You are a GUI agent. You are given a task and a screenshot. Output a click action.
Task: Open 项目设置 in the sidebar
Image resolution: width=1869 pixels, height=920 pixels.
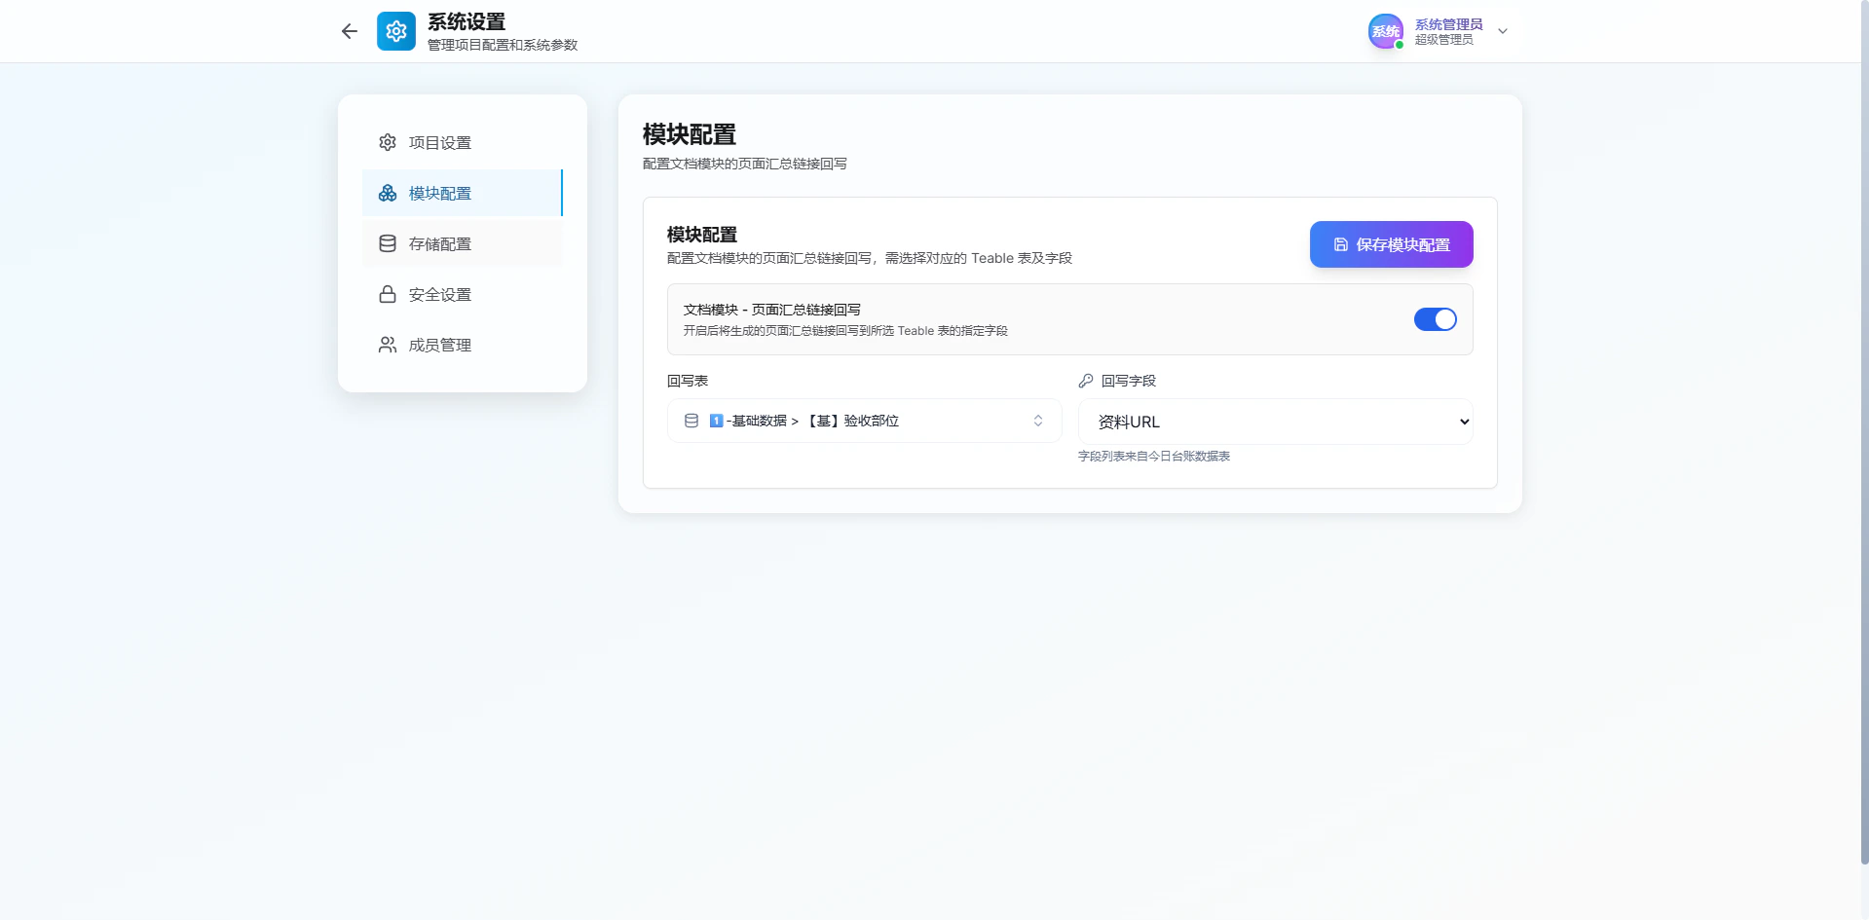[x=463, y=142]
